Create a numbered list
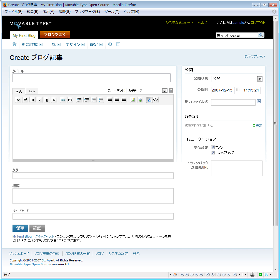The width and height of the screenshot is (280, 280). tap(101, 100)
